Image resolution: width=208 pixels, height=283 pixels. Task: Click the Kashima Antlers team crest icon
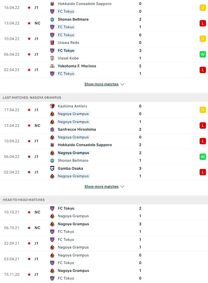tap(52, 106)
